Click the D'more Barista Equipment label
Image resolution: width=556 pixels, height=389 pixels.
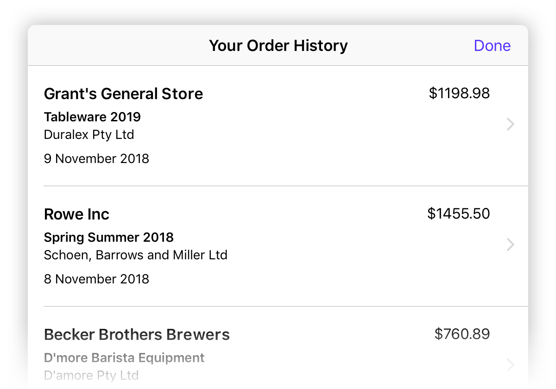click(x=124, y=358)
